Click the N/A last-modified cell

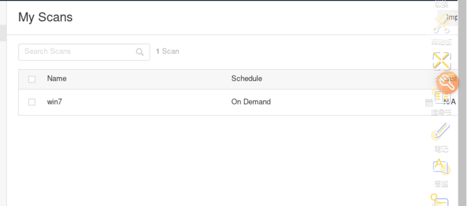(450, 102)
